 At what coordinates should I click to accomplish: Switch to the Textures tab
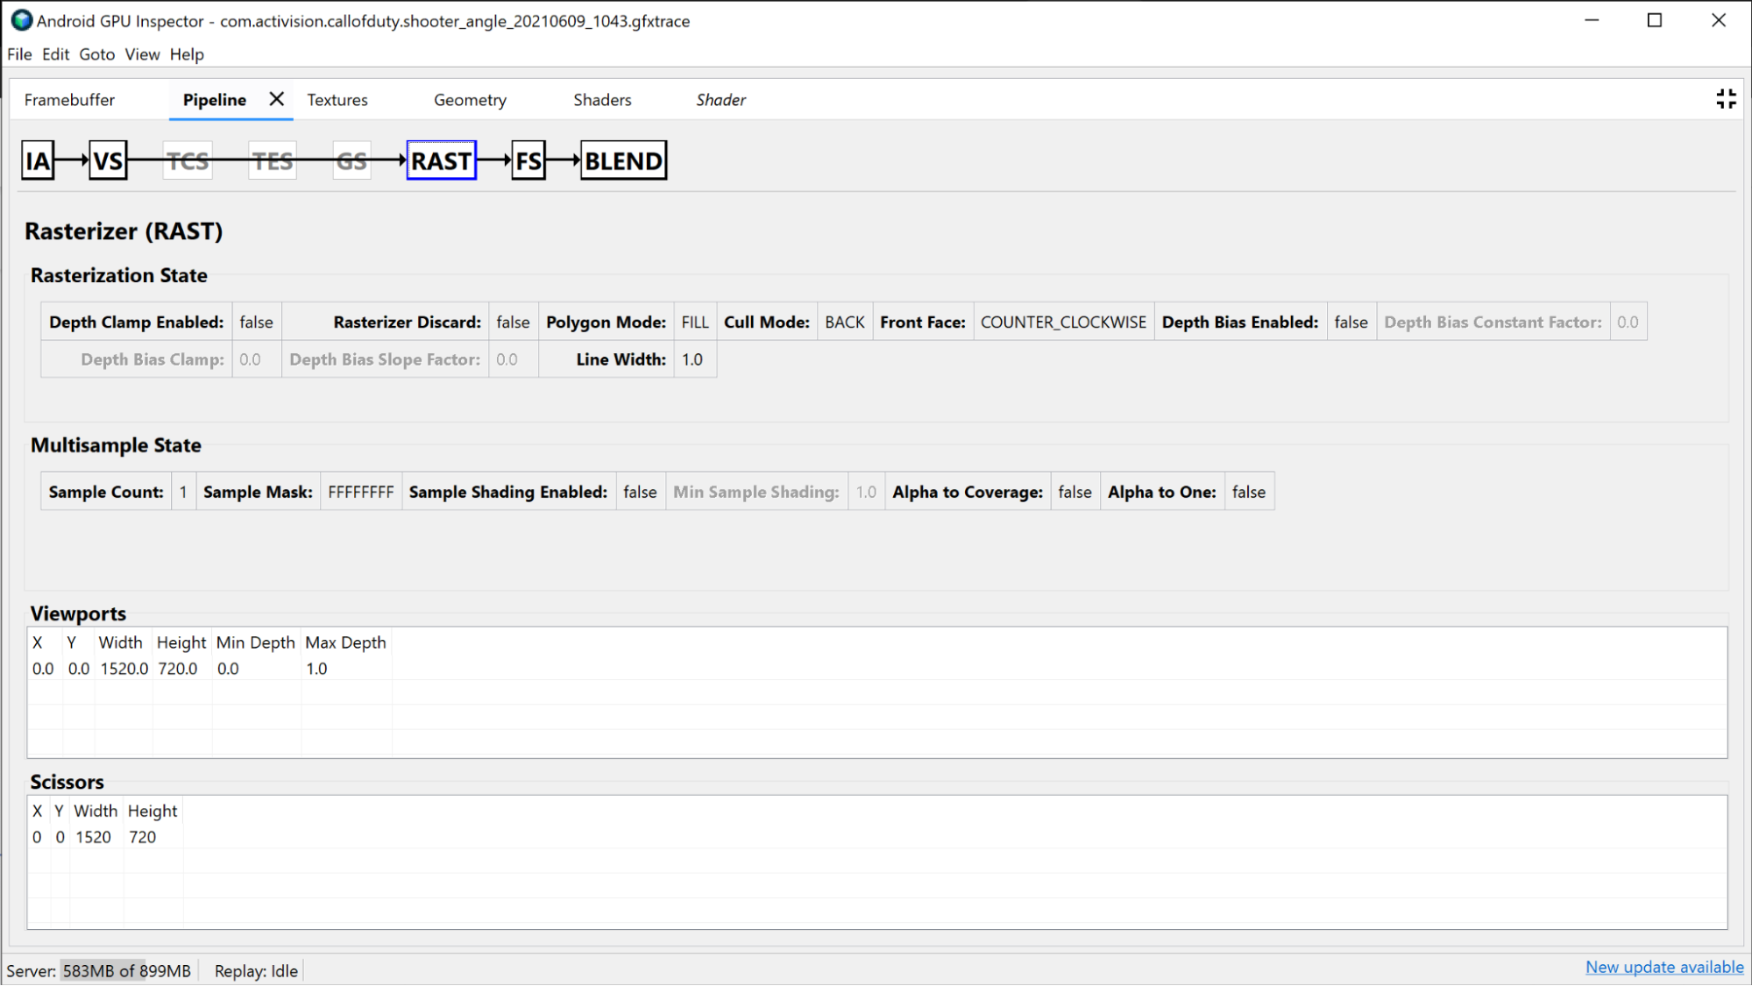coord(337,100)
